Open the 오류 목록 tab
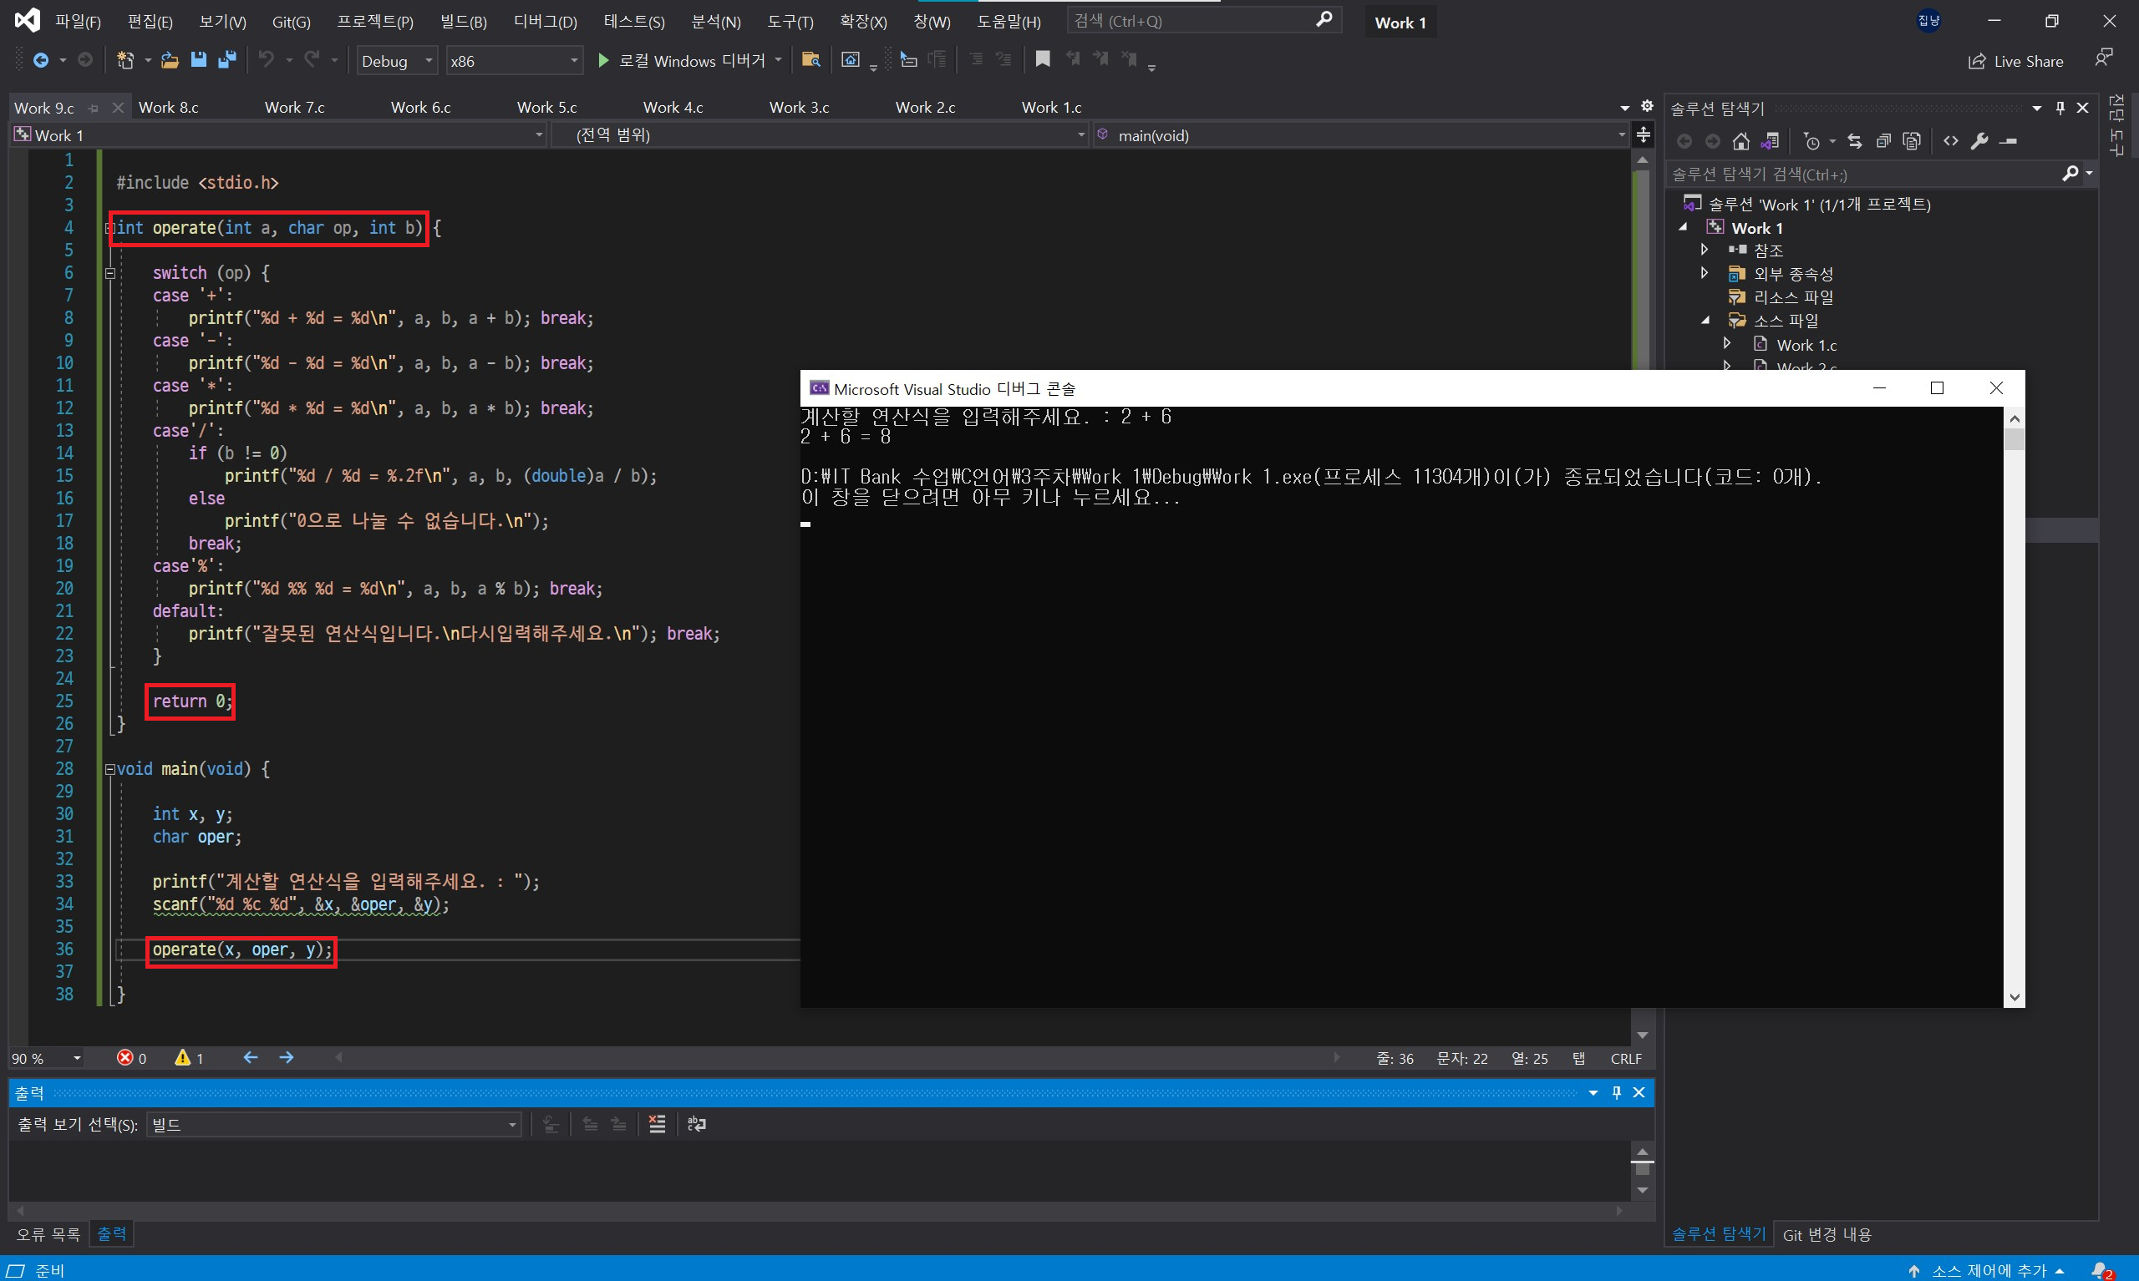This screenshot has height=1281, width=2139. tap(48, 1233)
